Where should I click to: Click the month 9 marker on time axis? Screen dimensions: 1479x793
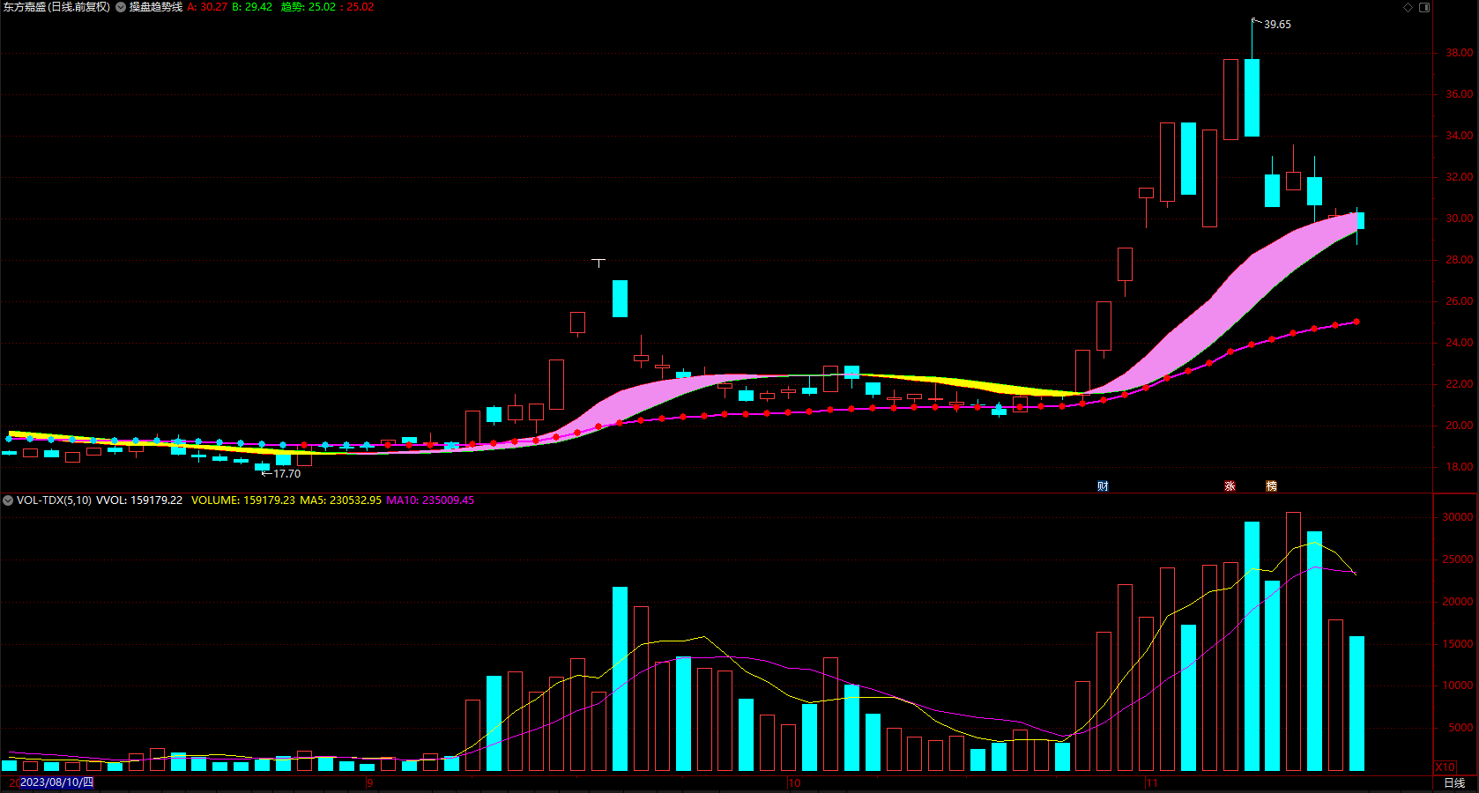tap(370, 783)
